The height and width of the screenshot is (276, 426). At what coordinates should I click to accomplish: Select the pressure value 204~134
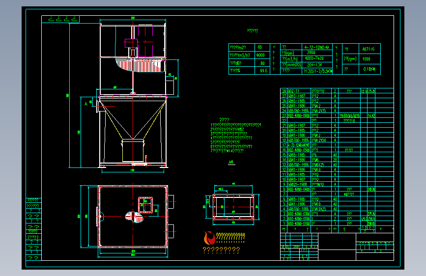tap(314, 65)
